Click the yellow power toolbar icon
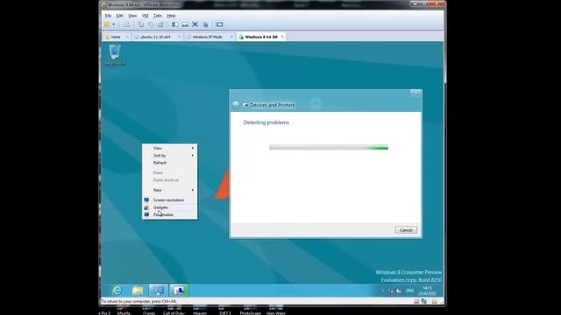Viewport: 561px width, 315px height. pos(107,24)
